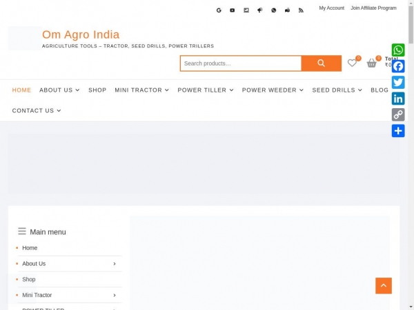
Task: Open BLOG in navigation bar
Action: pyautogui.click(x=379, y=90)
